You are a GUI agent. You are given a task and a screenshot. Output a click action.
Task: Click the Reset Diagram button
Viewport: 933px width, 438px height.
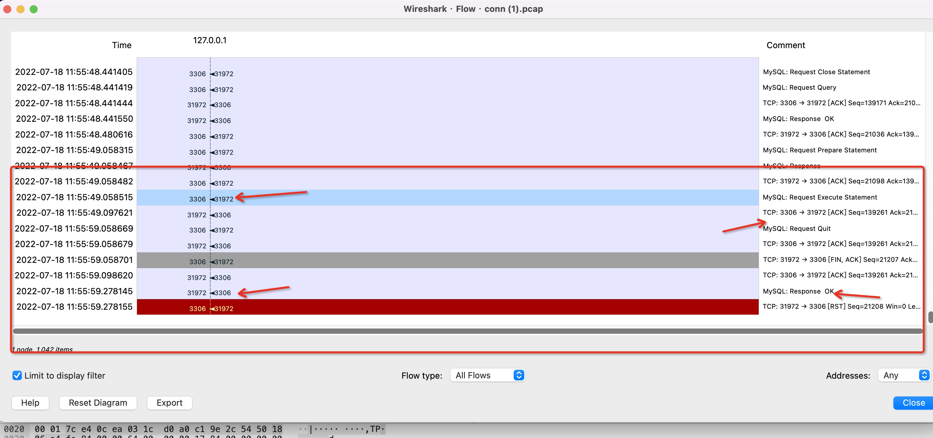[x=98, y=402]
